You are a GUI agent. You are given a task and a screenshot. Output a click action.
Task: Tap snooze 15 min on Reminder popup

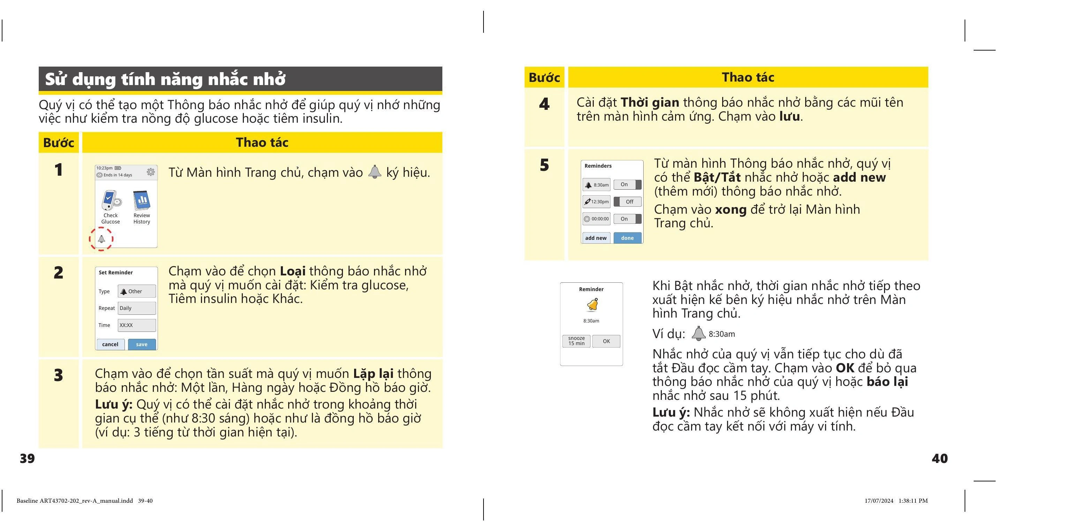tap(576, 341)
